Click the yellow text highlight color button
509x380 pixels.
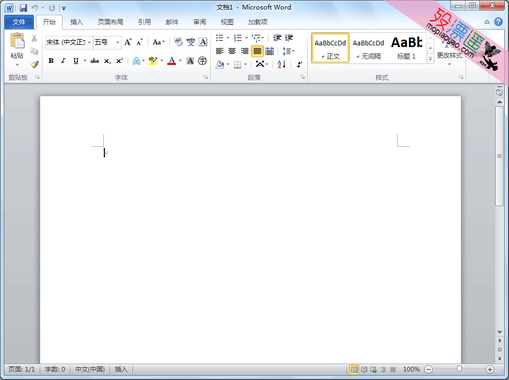click(153, 61)
